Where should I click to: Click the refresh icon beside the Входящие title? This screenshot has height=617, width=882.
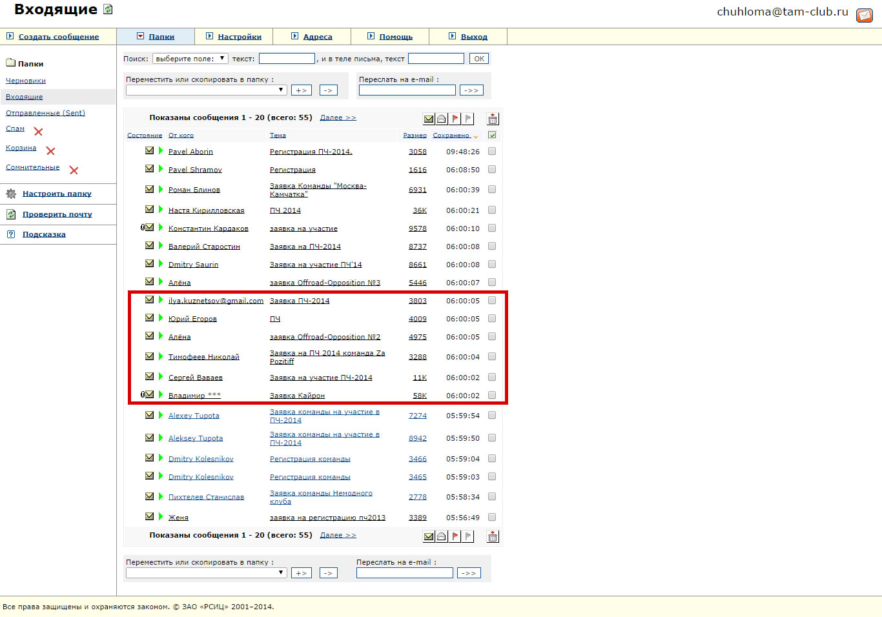pos(108,10)
